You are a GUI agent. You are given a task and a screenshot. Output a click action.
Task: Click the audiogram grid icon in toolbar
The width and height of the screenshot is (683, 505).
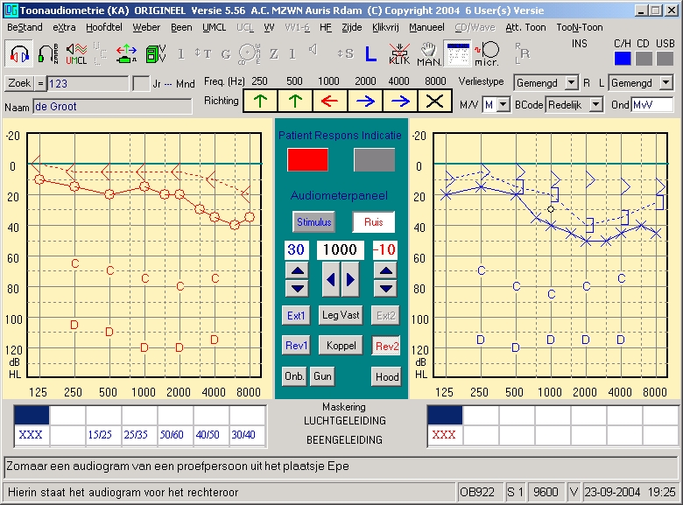(457, 53)
